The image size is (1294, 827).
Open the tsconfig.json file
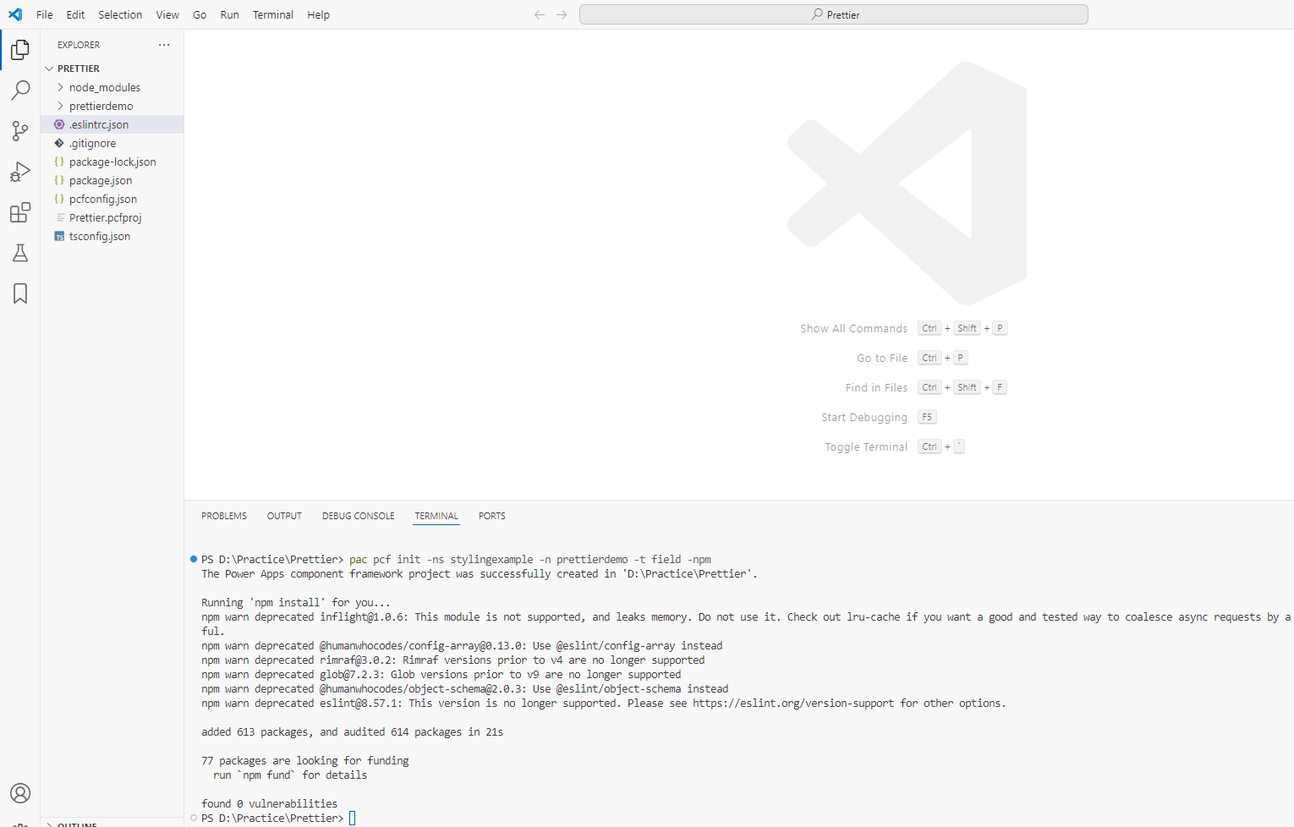100,236
